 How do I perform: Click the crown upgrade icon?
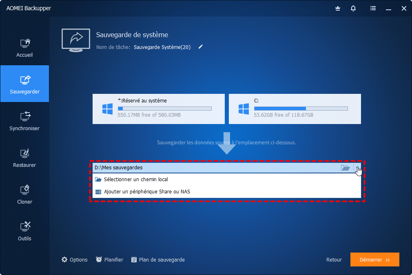(338, 9)
